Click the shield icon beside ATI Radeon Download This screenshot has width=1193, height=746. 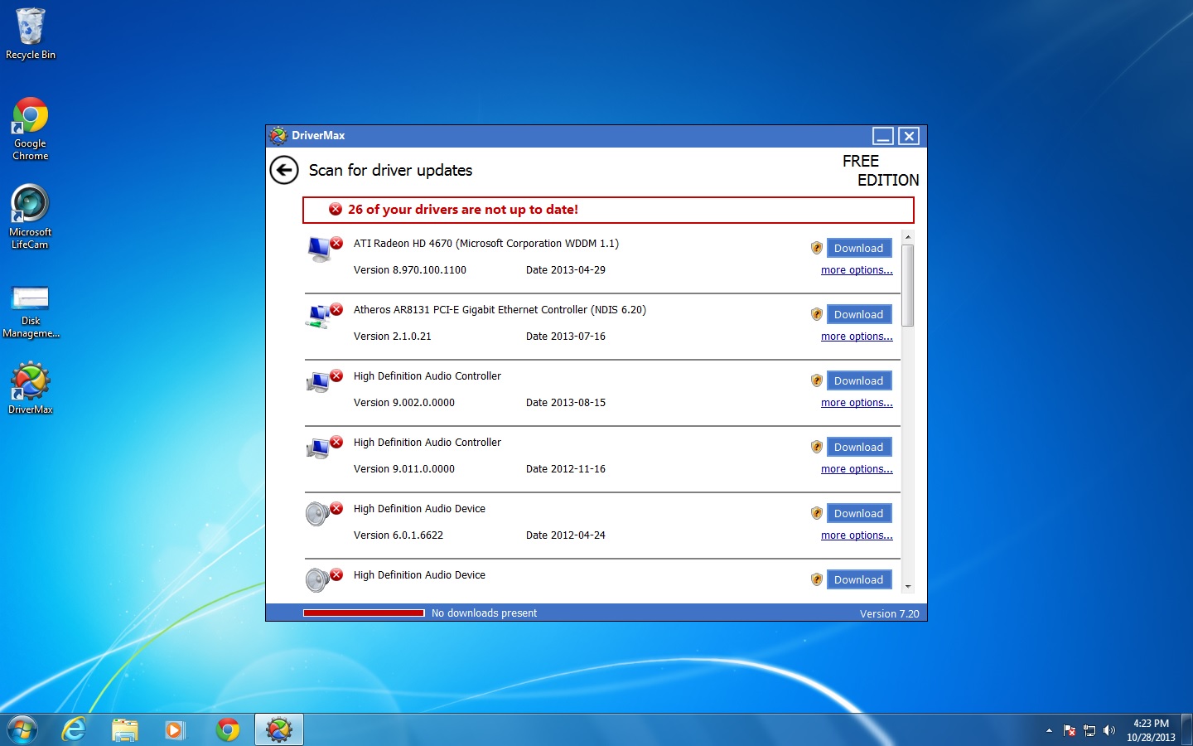(x=816, y=248)
